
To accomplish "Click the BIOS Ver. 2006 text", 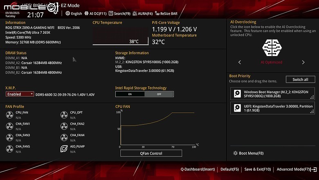I will click(x=69, y=27).
